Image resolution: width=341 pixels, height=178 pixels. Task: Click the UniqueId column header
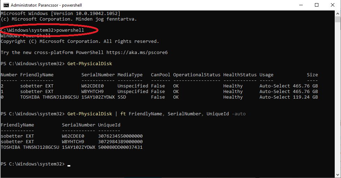click(109, 125)
